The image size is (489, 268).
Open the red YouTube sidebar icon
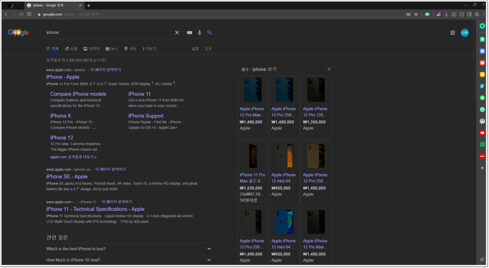[482, 133]
